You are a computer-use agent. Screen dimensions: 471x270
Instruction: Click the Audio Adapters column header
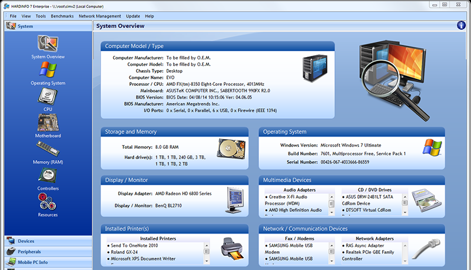[x=300, y=190]
